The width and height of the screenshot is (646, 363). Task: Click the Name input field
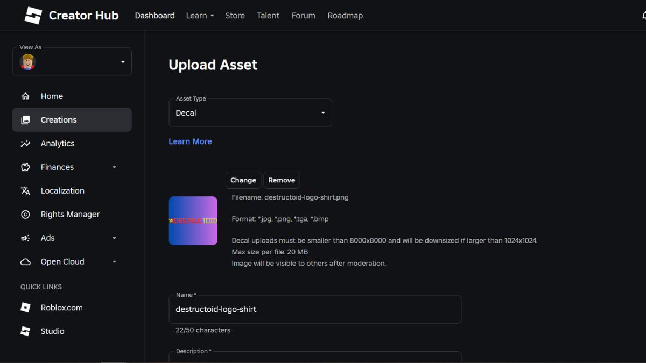tap(315, 309)
